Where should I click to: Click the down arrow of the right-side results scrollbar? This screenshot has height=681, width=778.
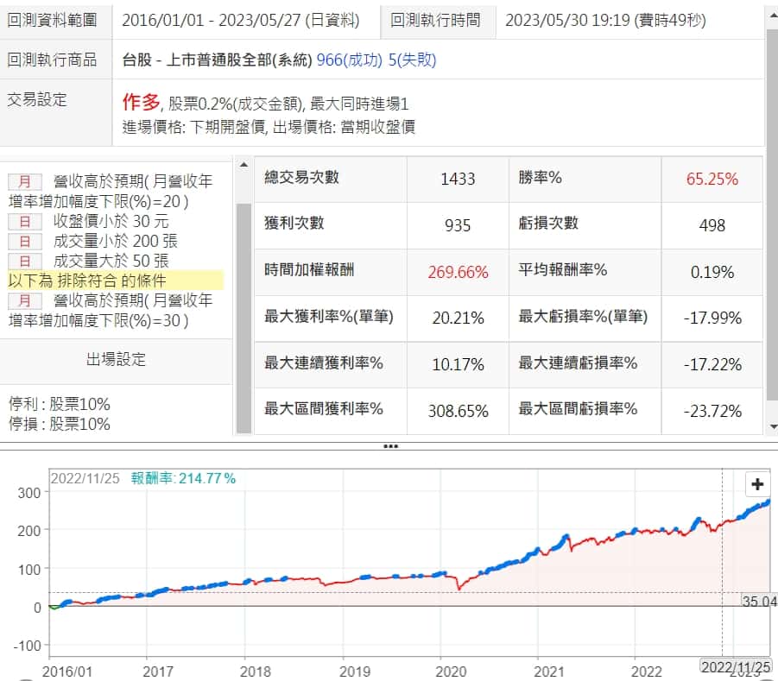pyautogui.click(x=771, y=426)
